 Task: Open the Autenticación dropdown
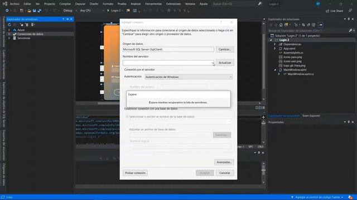[230, 77]
